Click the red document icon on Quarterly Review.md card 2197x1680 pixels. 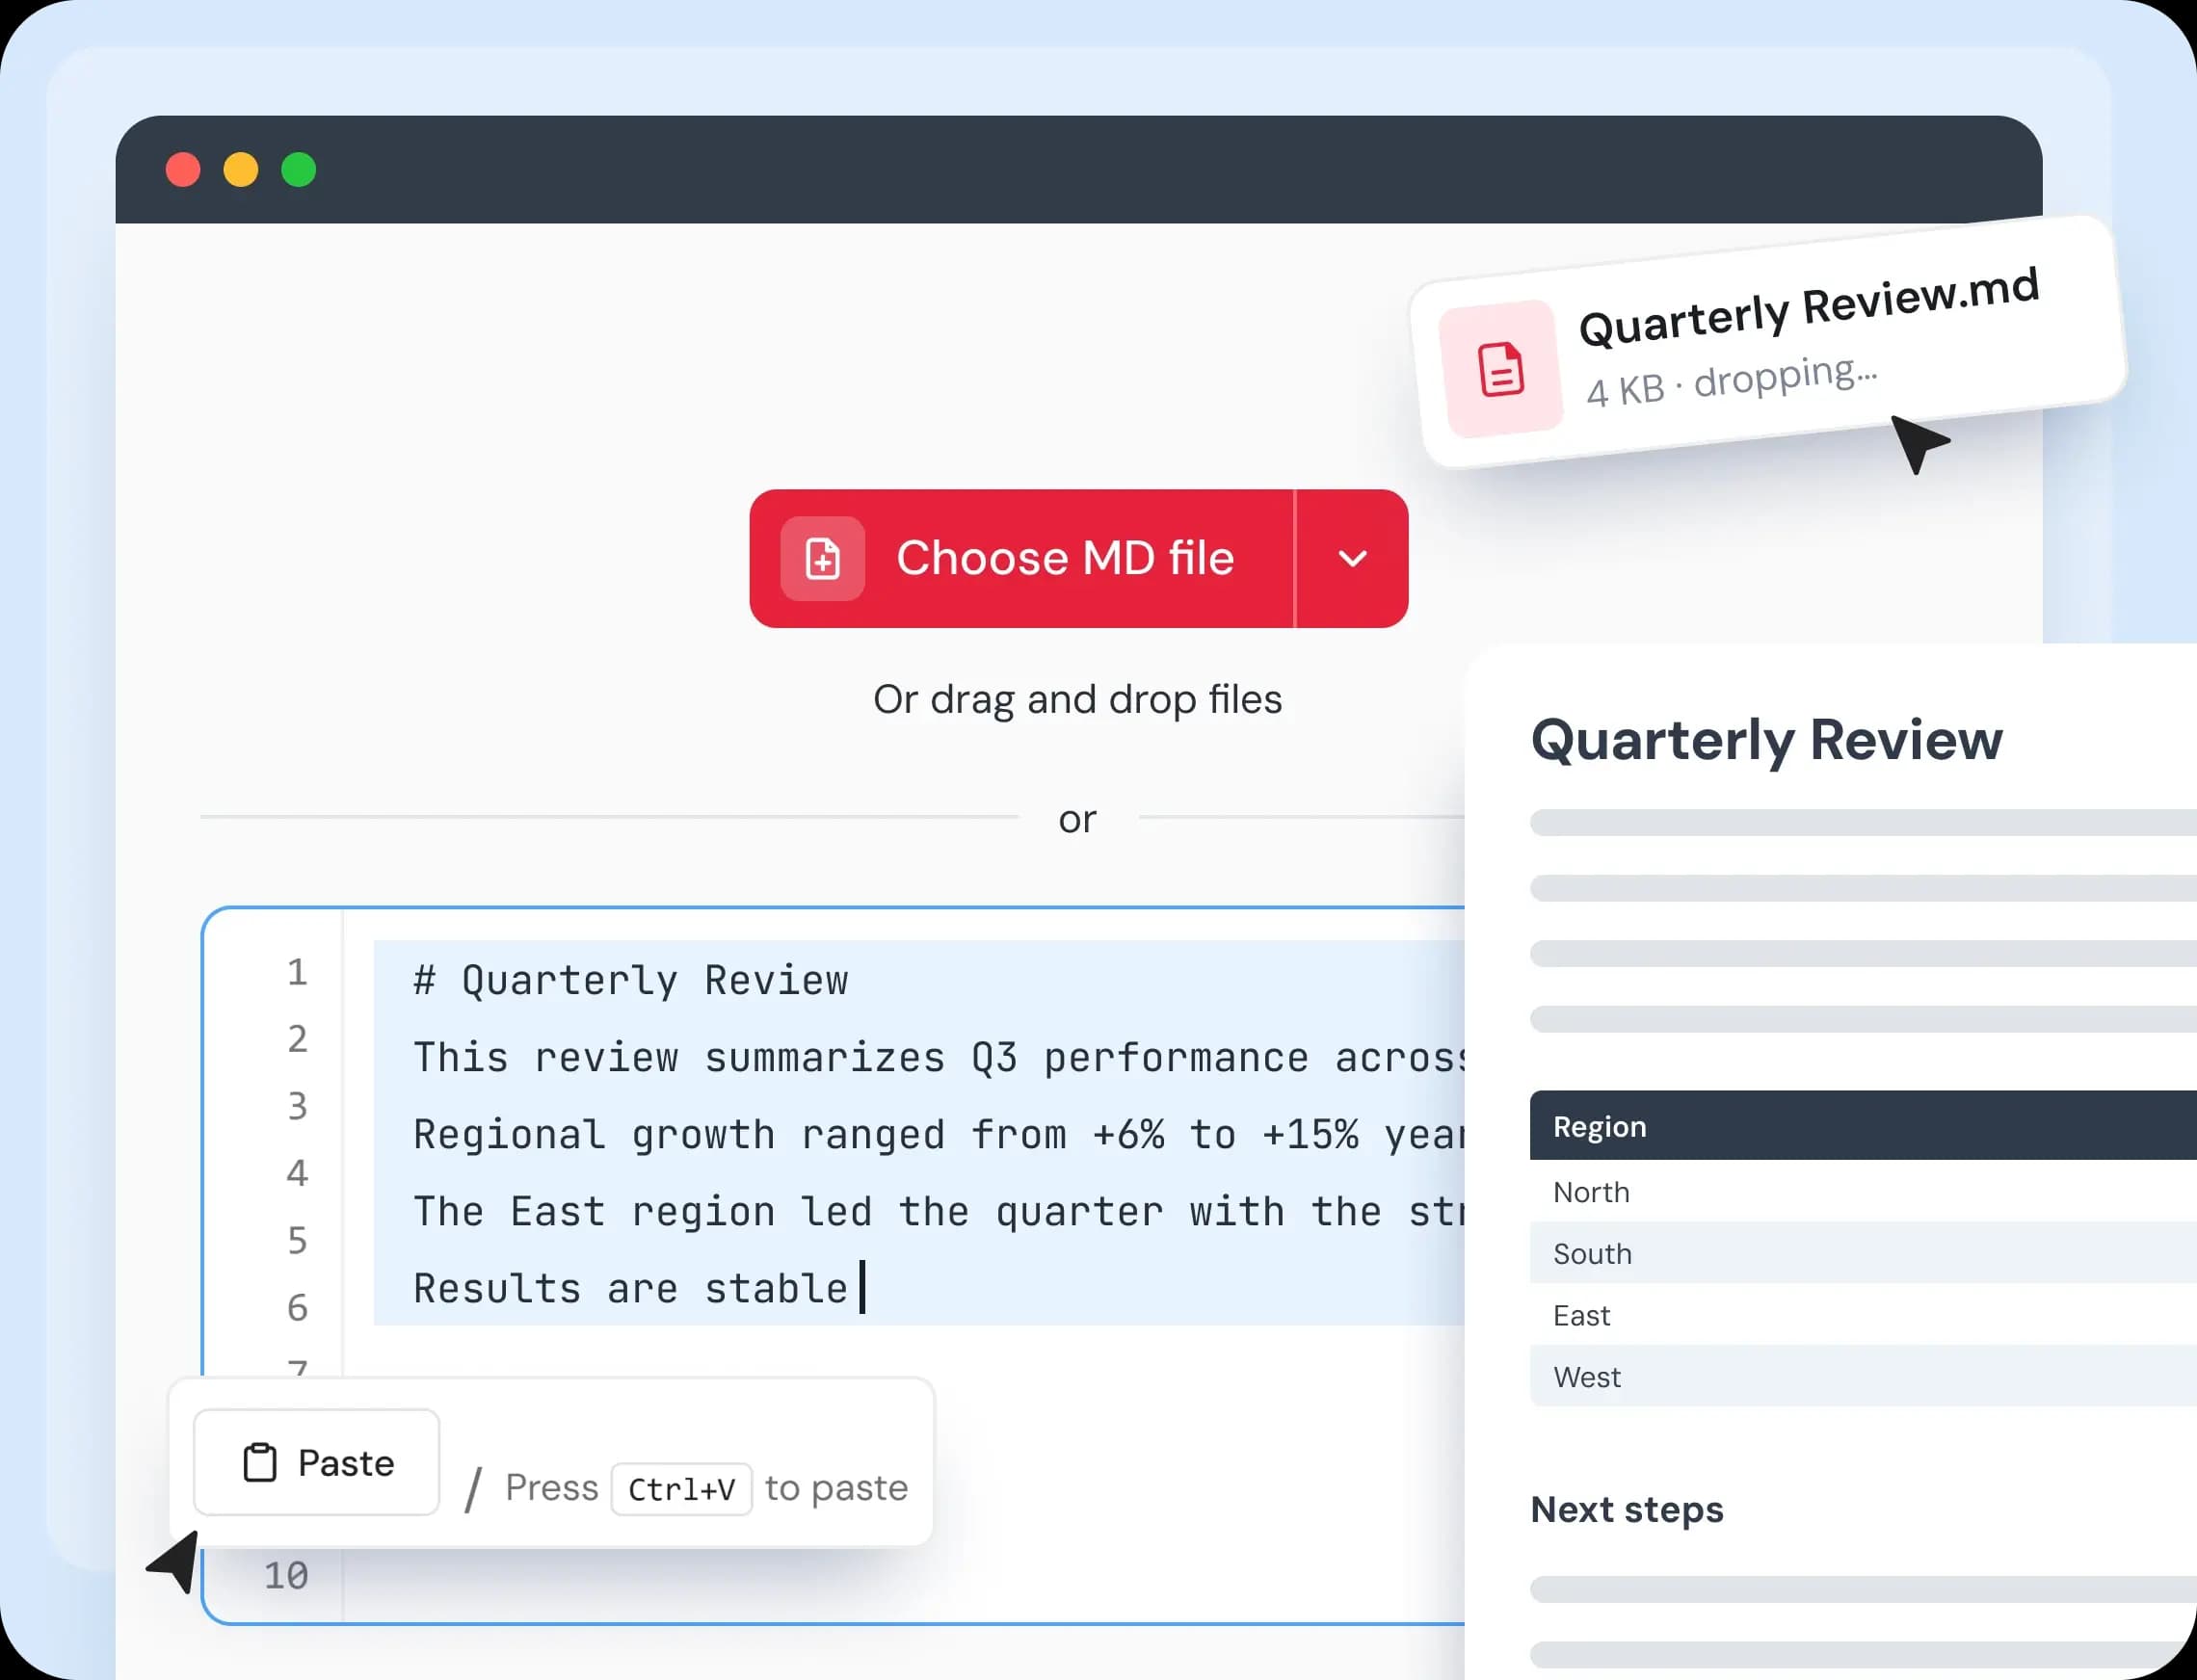pos(1500,369)
